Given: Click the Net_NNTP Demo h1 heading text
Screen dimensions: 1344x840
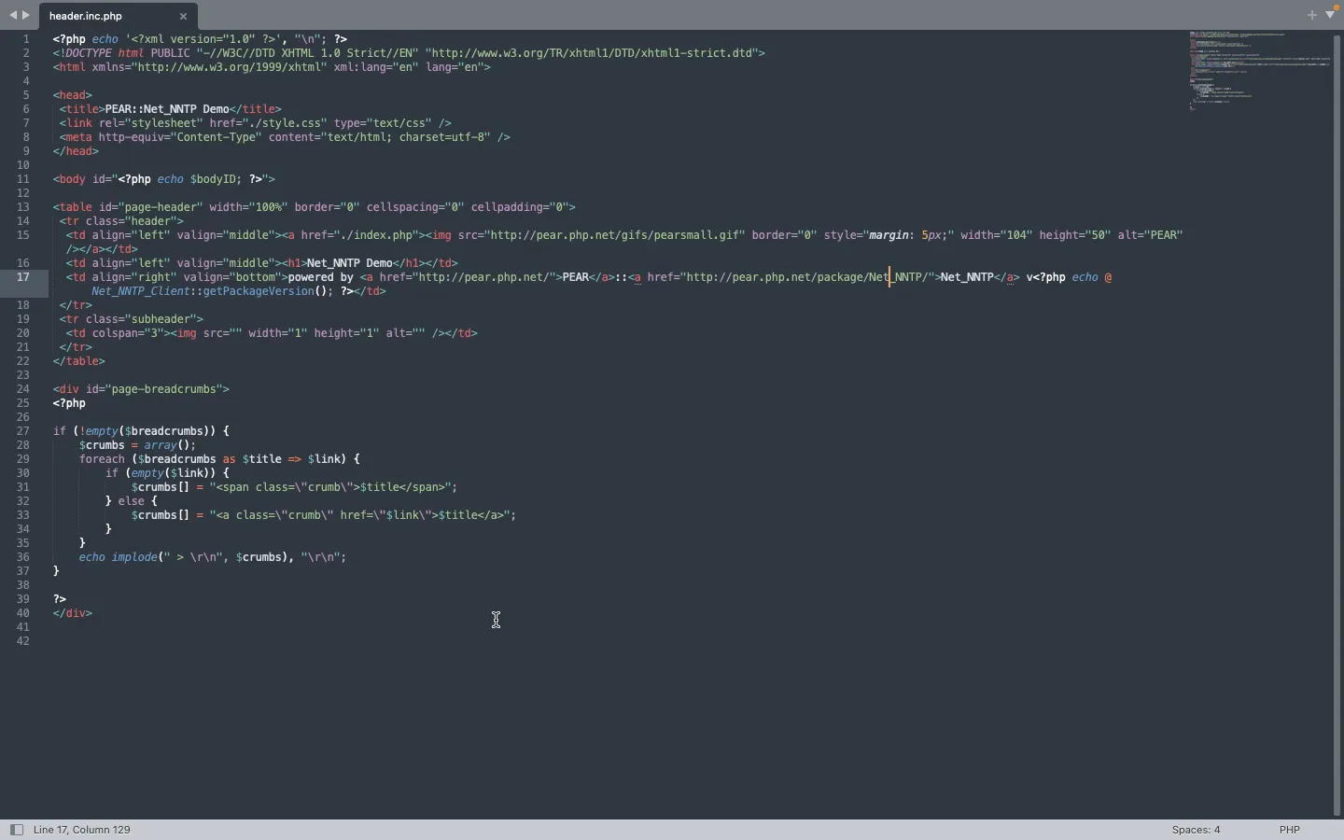Looking at the screenshot, I should point(350,263).
